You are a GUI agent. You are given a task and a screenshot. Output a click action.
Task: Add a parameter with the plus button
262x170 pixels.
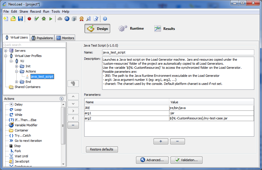point(161,141)
